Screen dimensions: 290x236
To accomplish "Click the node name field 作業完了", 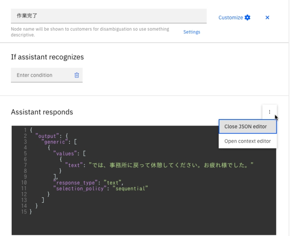I will point(109,16).
